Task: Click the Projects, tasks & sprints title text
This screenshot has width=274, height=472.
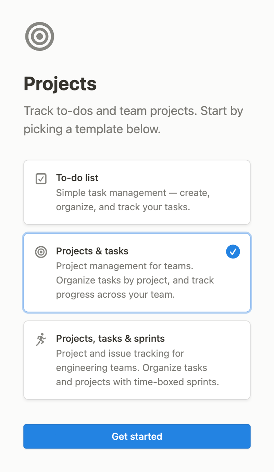Action: [110, 338]
